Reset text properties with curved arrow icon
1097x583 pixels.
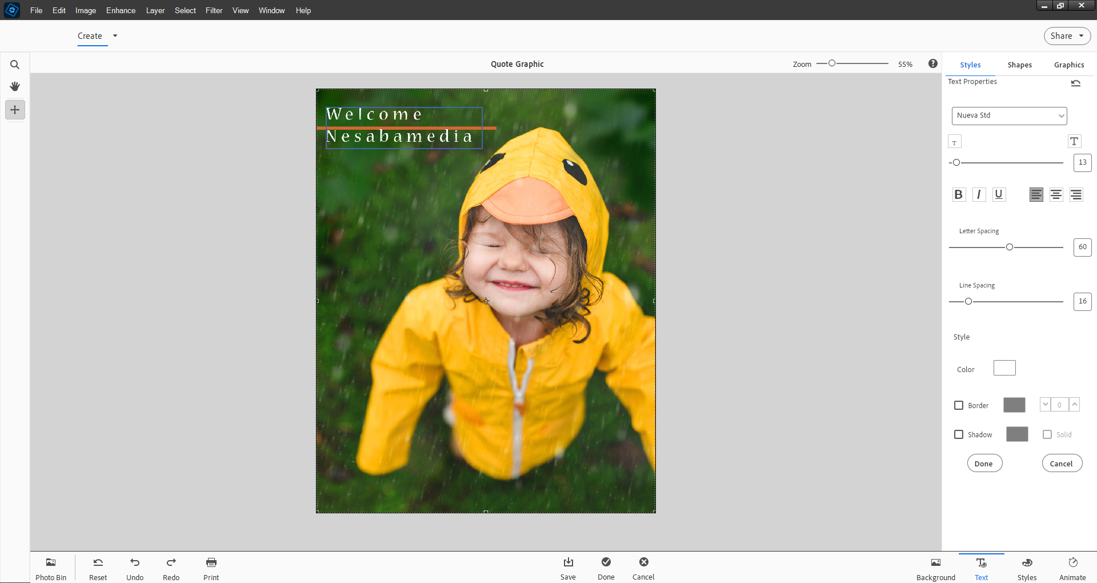coord(1076,83)
